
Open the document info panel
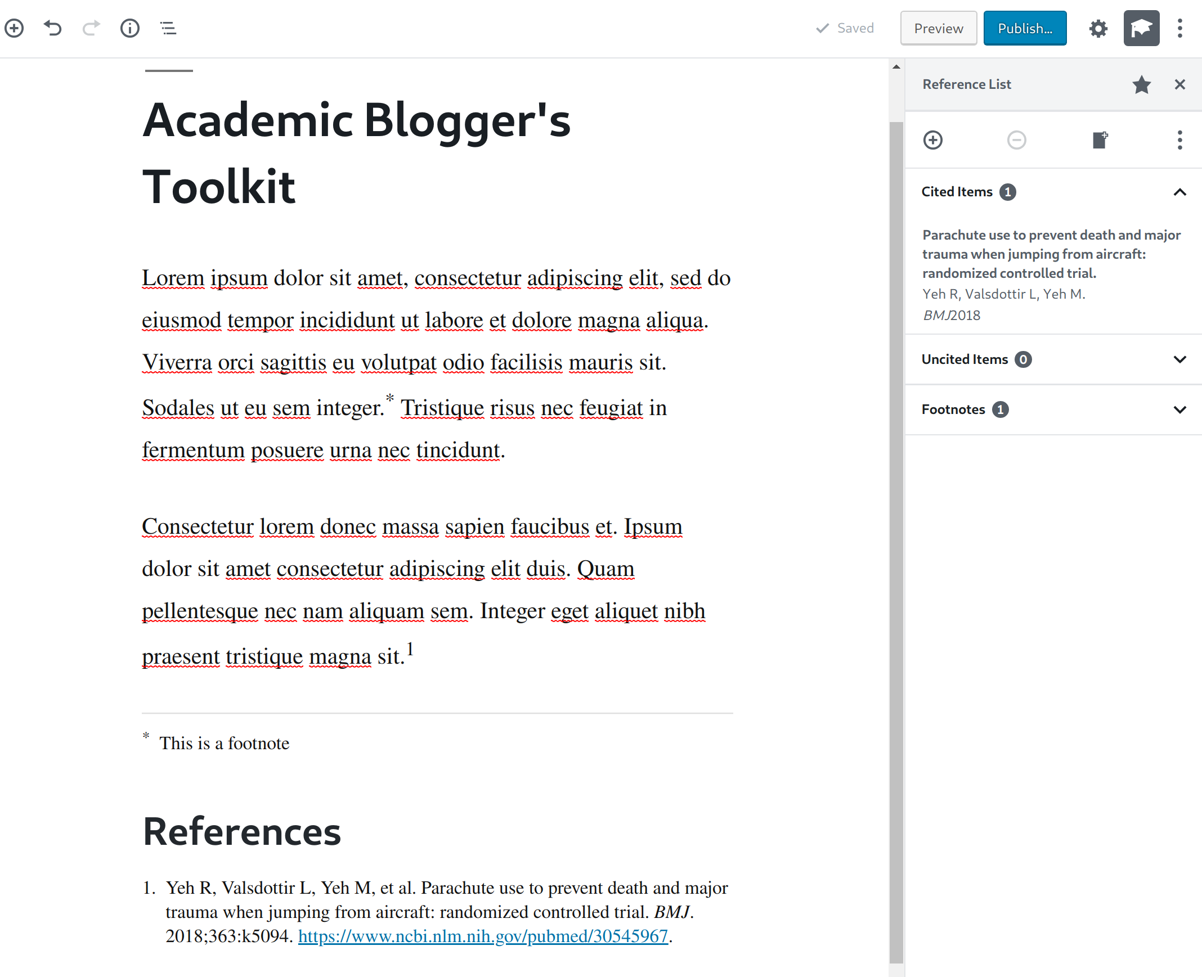tap(129, 27)
